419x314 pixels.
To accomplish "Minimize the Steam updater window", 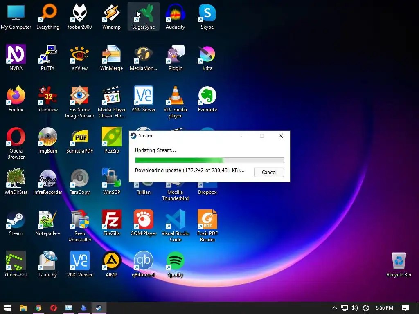I will (243, 136).
